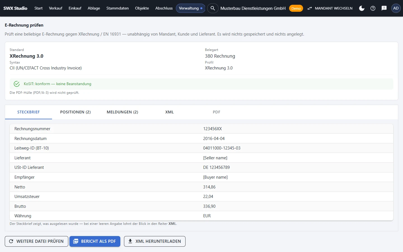The width and height of the screenshot is (403, 252).
Task: Click the KoSIT konform status message
Action: tap(57, 84)
